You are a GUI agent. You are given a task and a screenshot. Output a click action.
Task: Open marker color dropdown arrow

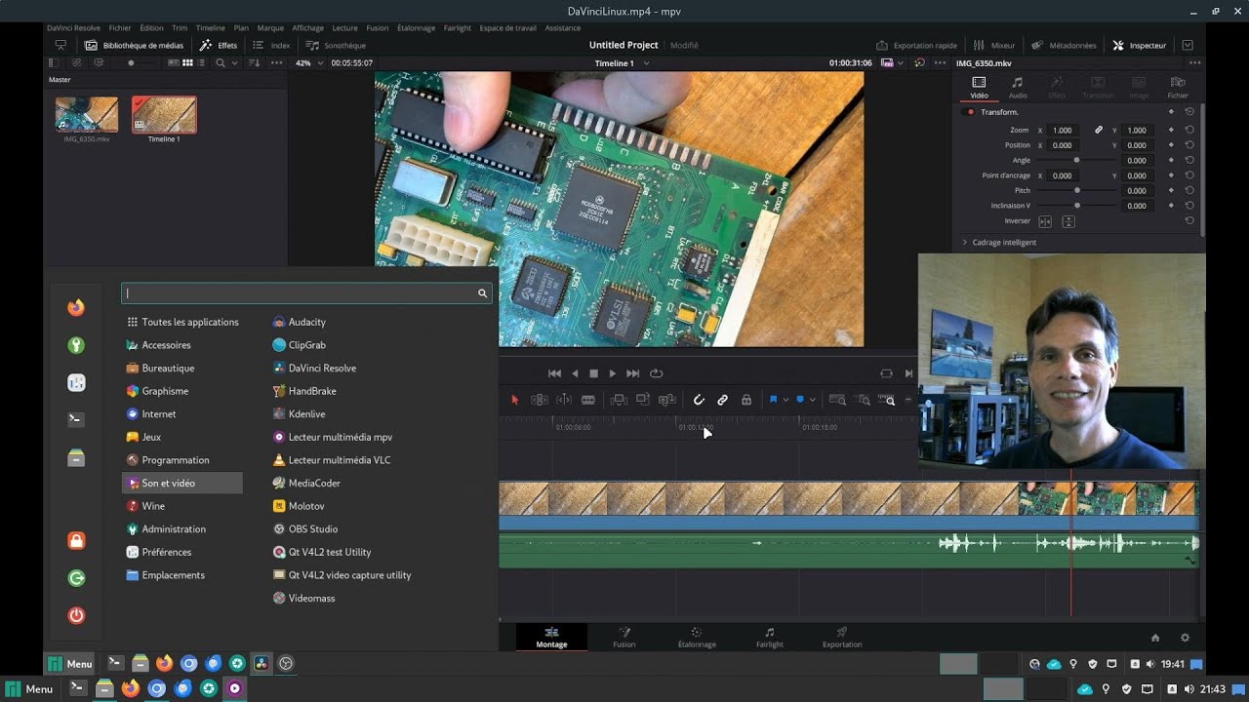(x=812, y=400)
